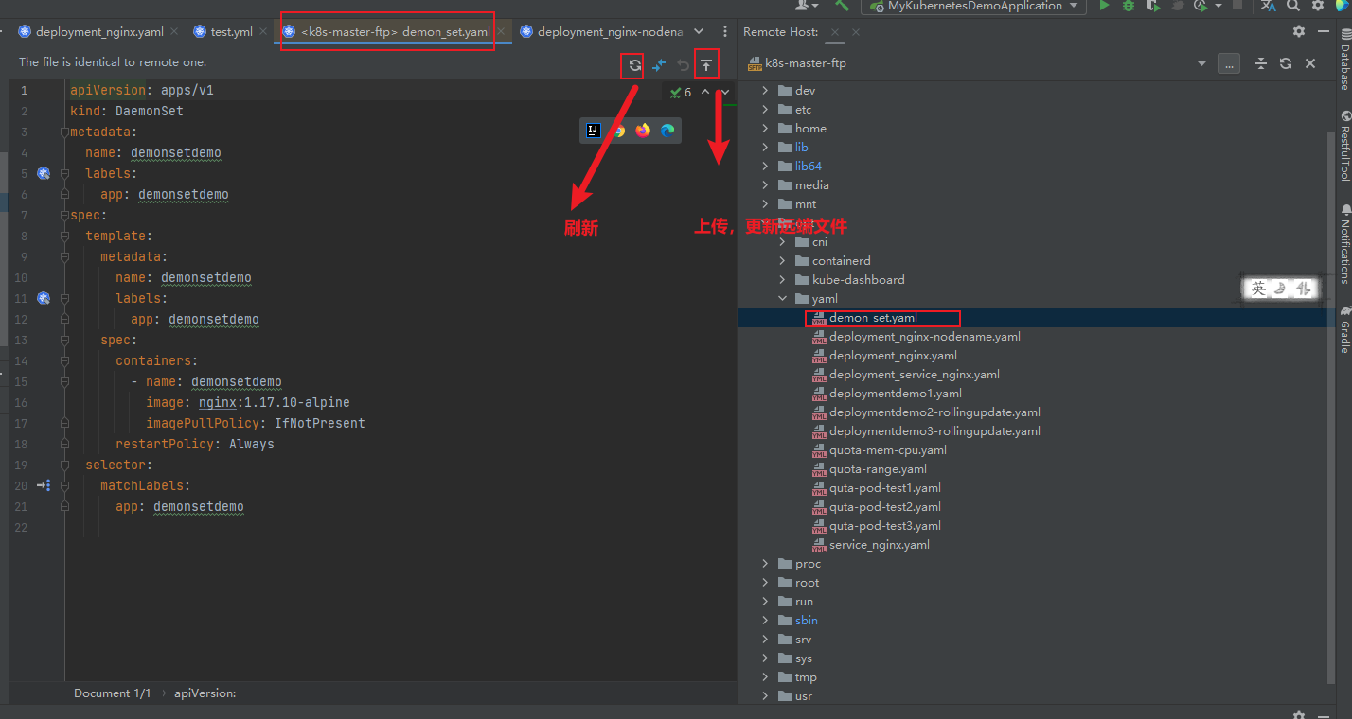Viewport: 1352px width, 719px height.
Task: Collapse the yaml folder in remote host tree
Action: tap(783, 298)
